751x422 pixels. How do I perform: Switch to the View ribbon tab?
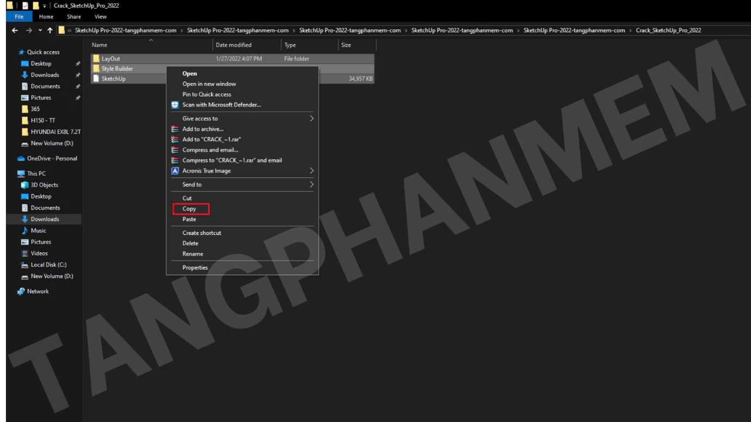click(101, 17)
